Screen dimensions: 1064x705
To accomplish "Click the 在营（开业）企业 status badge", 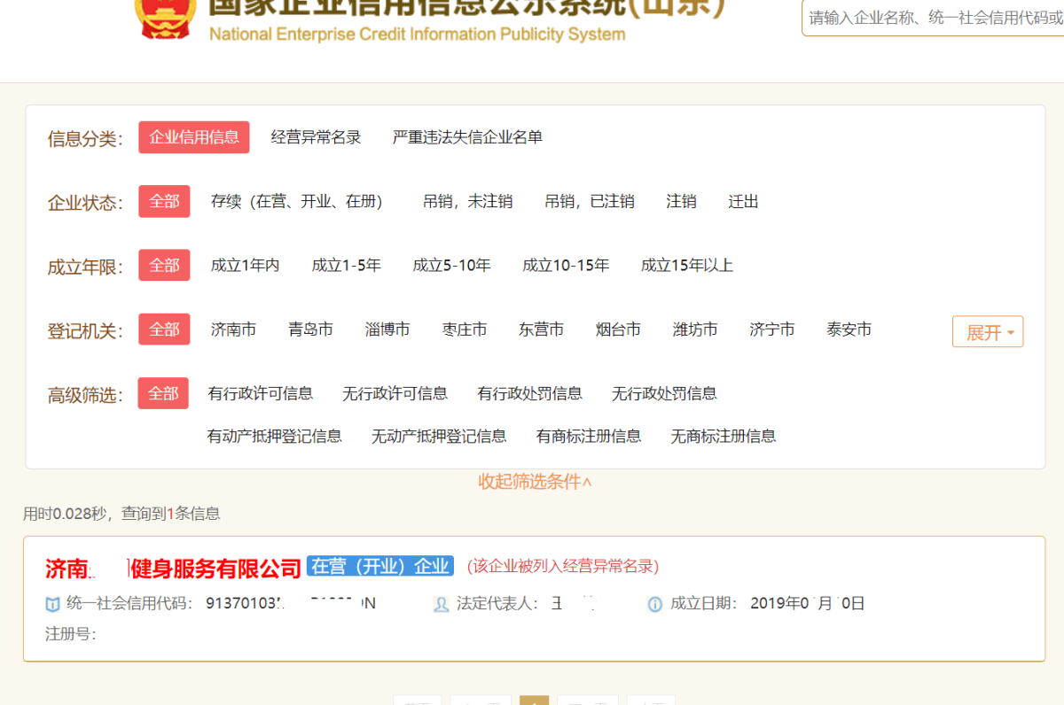I will pyautogui.click(x=380, y=567).
